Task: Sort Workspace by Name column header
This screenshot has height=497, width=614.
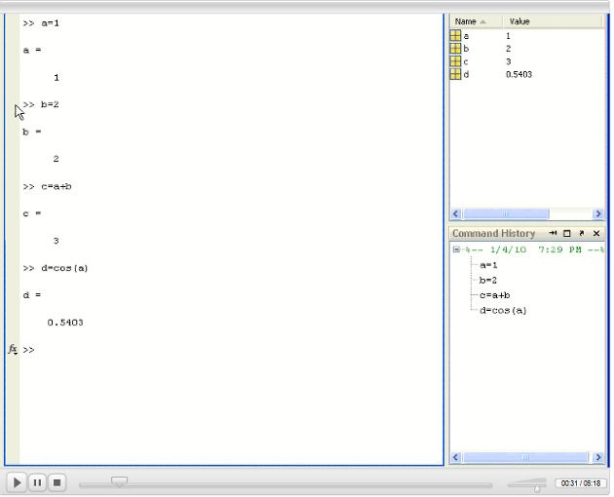Action: click(476, 21)
